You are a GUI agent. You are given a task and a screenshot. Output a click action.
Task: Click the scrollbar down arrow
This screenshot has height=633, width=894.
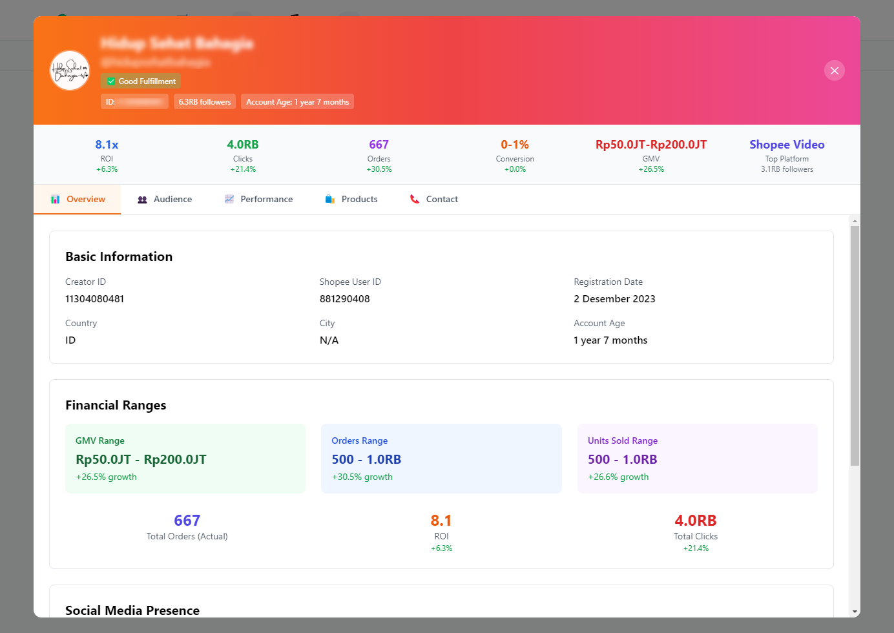[x=855, y=611]
